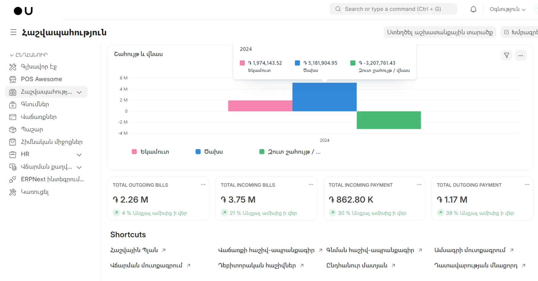The height and width of the screenshot is (281, 538).
Task: Click the Հաշվապահություն sidebar icon
Action: click(x=13, y=92)
